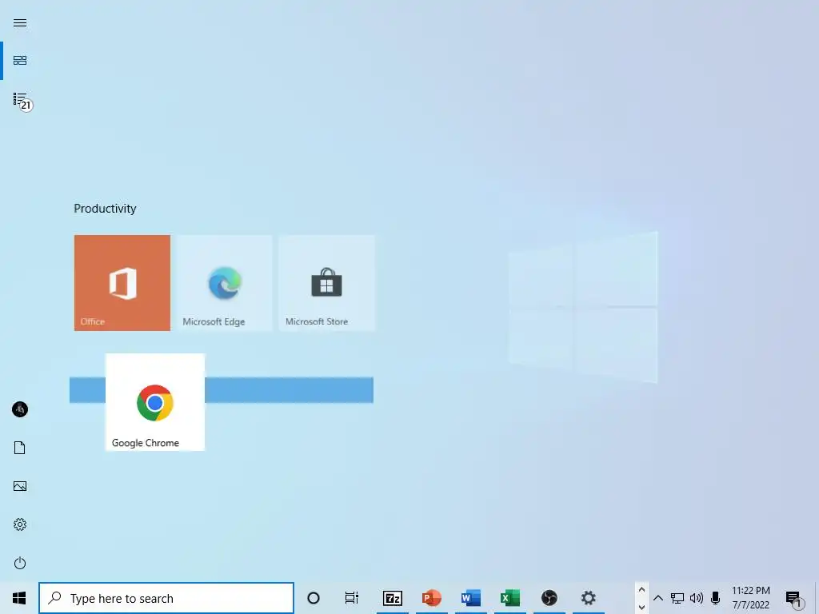Click the Windows Start button
Image resolution: width=819 pixels, height=614 pixels.
click(x=19, y=598)
